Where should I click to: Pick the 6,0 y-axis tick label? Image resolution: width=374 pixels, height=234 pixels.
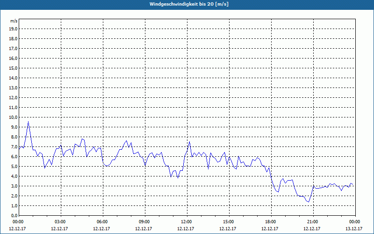[14, 157]
